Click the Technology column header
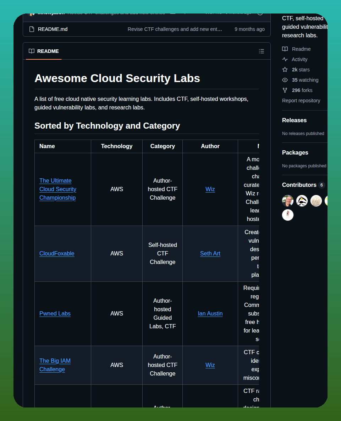341x421 pixels. [x=117, y=146]
